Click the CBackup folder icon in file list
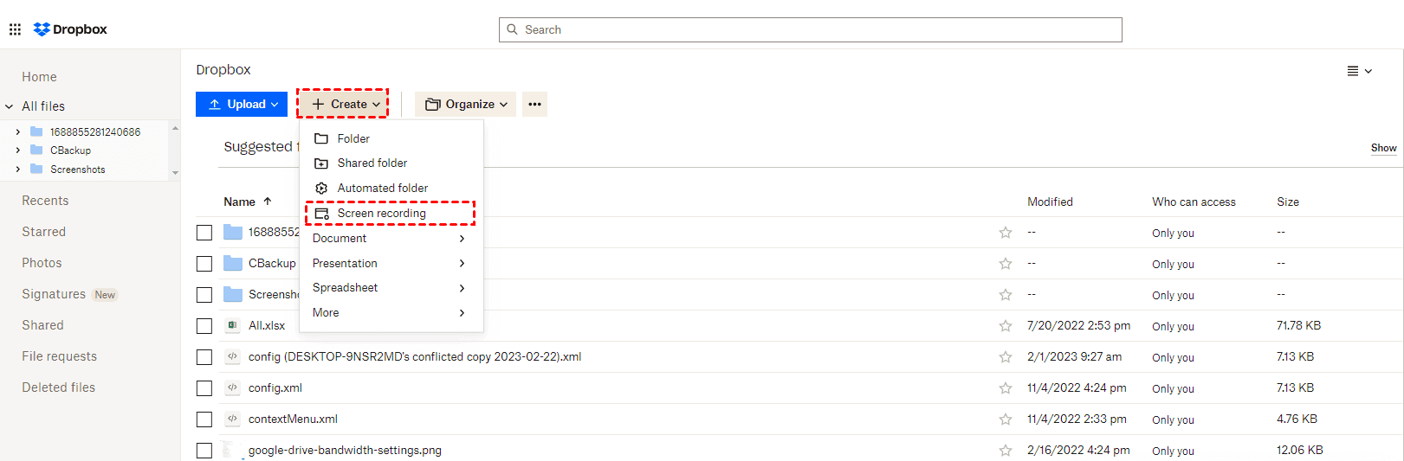 coord(233,263)
